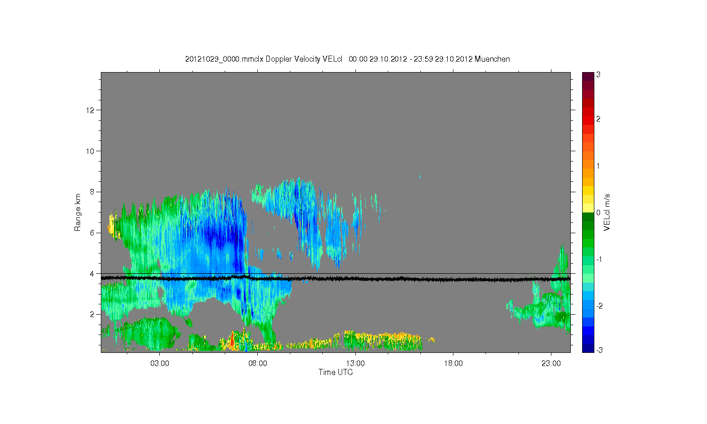
Task: Click the 03:00 time tick label
Action: 160,363
